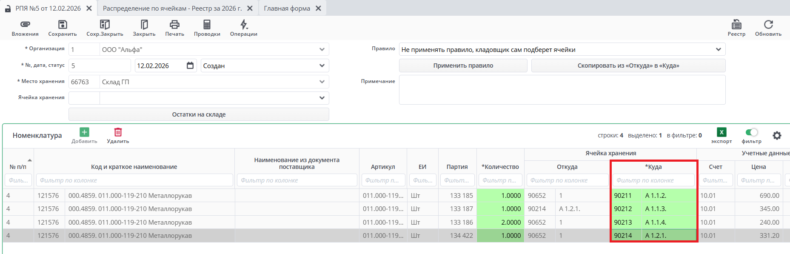Click the Обновить refresh icon
The image size is (790, 254).
coord(768,25)
